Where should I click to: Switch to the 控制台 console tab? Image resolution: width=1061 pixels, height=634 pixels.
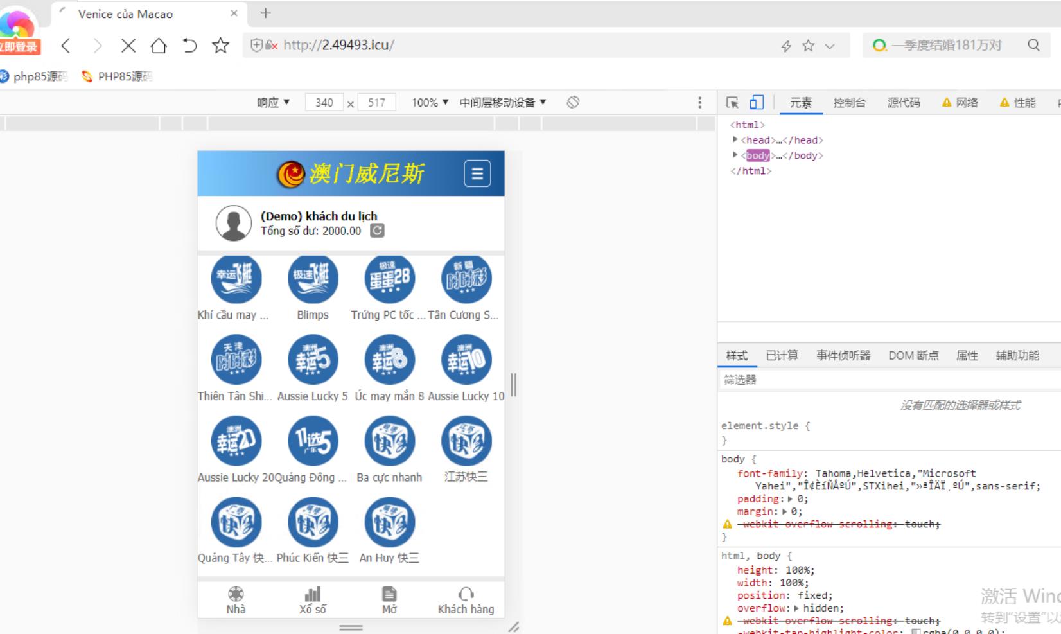849,103
